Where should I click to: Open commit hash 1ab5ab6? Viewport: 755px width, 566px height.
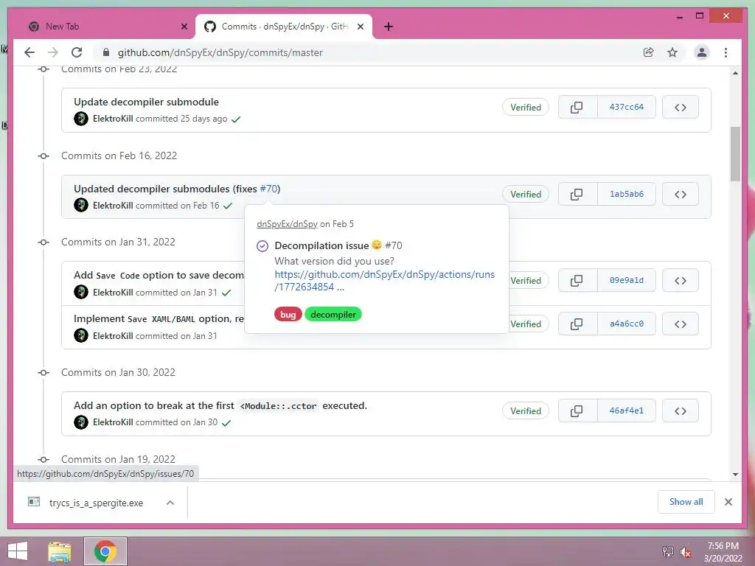pyautogui.click(x=627, y=195)
